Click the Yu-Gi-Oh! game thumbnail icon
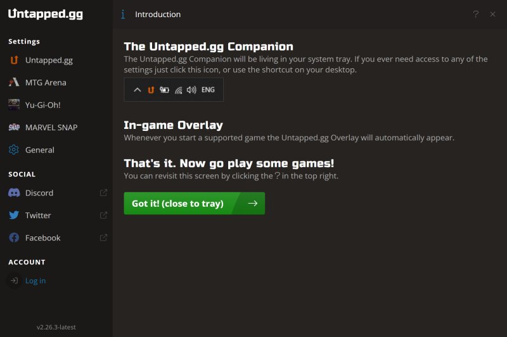Image resolution: width=507 pixels, height=337 pixels. 14,105
